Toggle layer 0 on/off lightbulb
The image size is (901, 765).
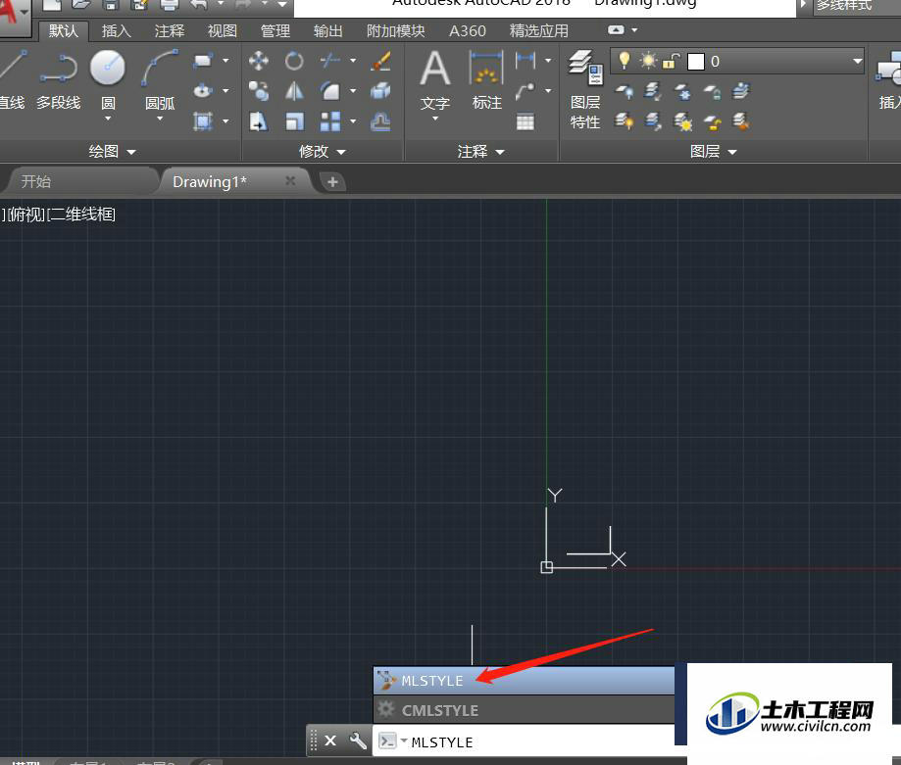click(625, 61)
